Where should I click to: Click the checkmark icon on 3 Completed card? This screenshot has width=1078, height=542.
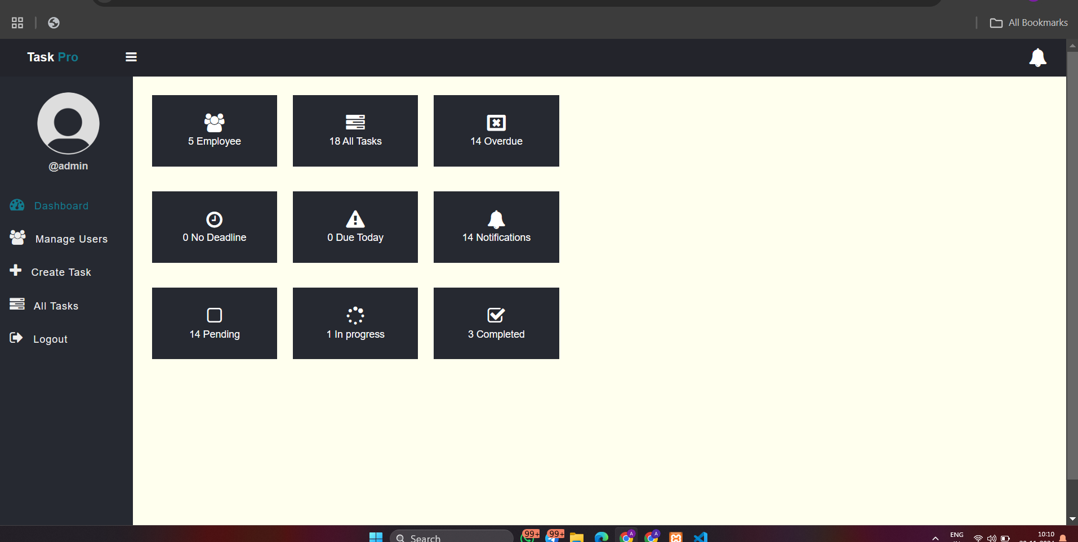tap(496, 315)
